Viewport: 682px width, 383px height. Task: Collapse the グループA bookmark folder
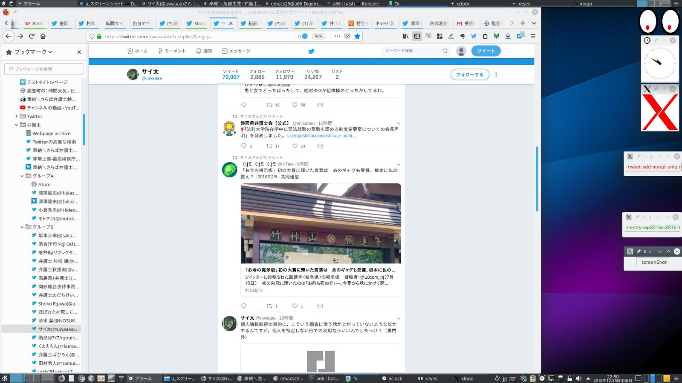click(22, 176)
